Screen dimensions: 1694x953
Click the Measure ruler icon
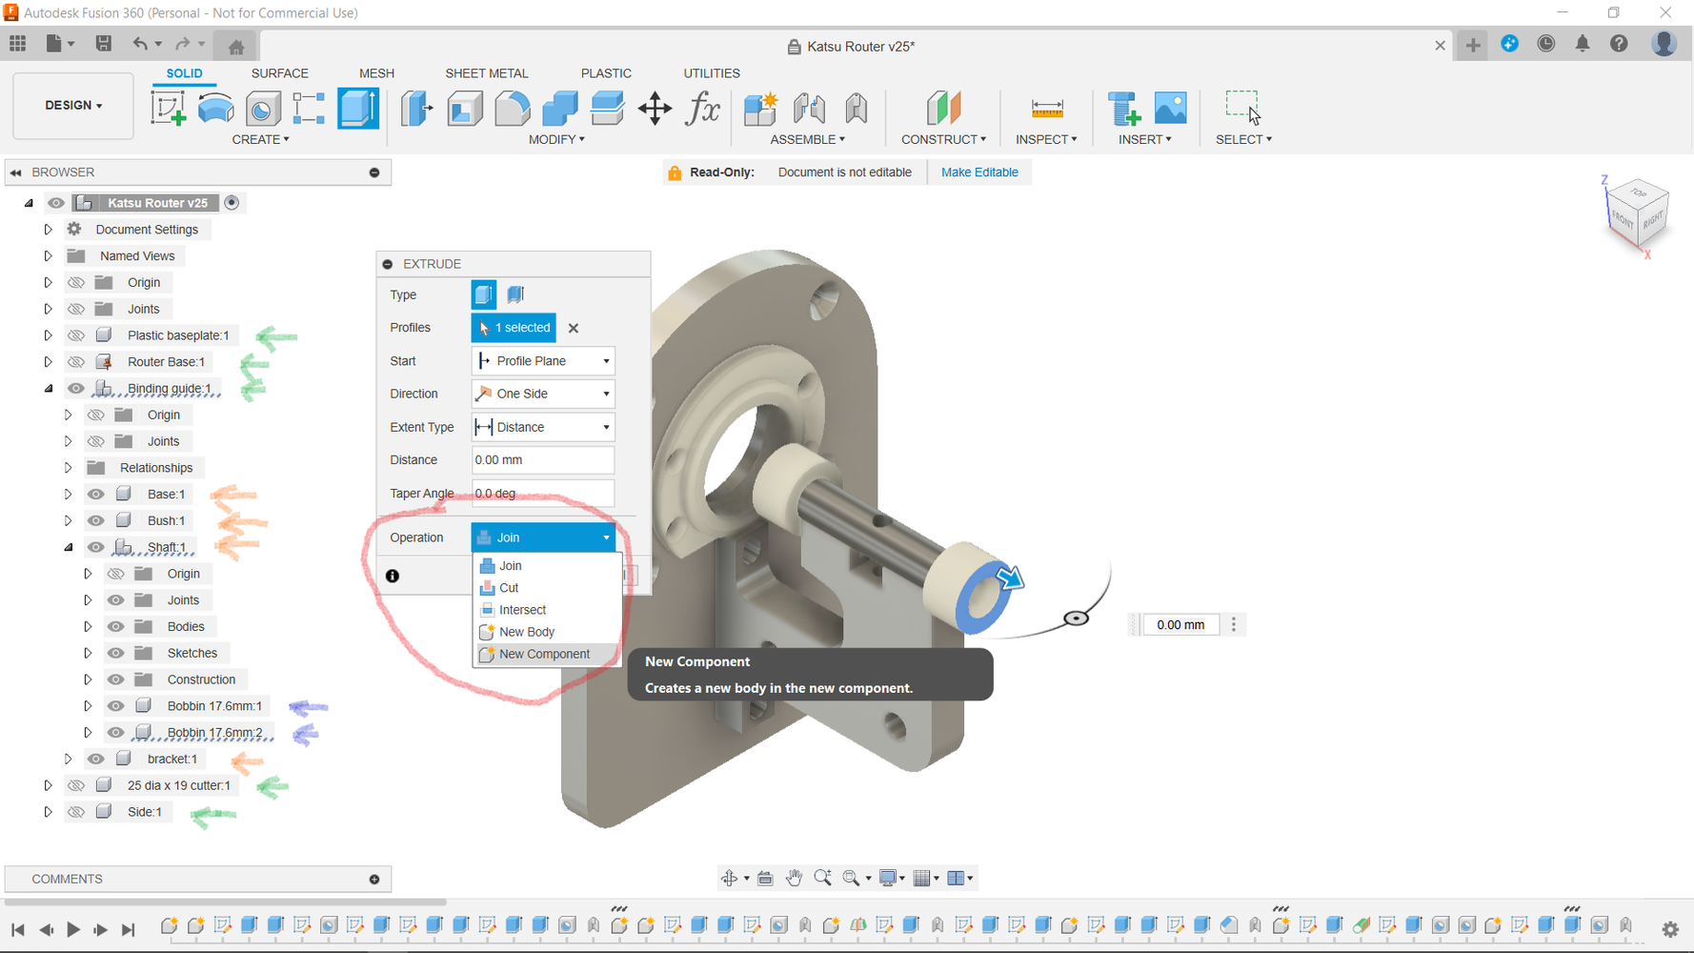point(1047,108)
